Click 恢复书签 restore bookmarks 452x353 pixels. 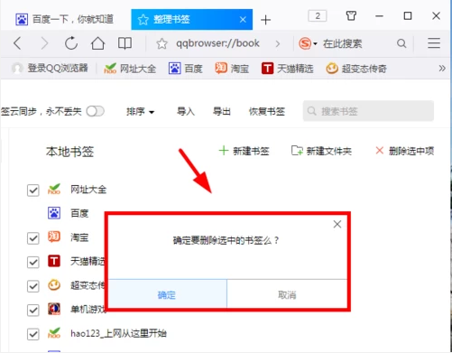[267, 111]
